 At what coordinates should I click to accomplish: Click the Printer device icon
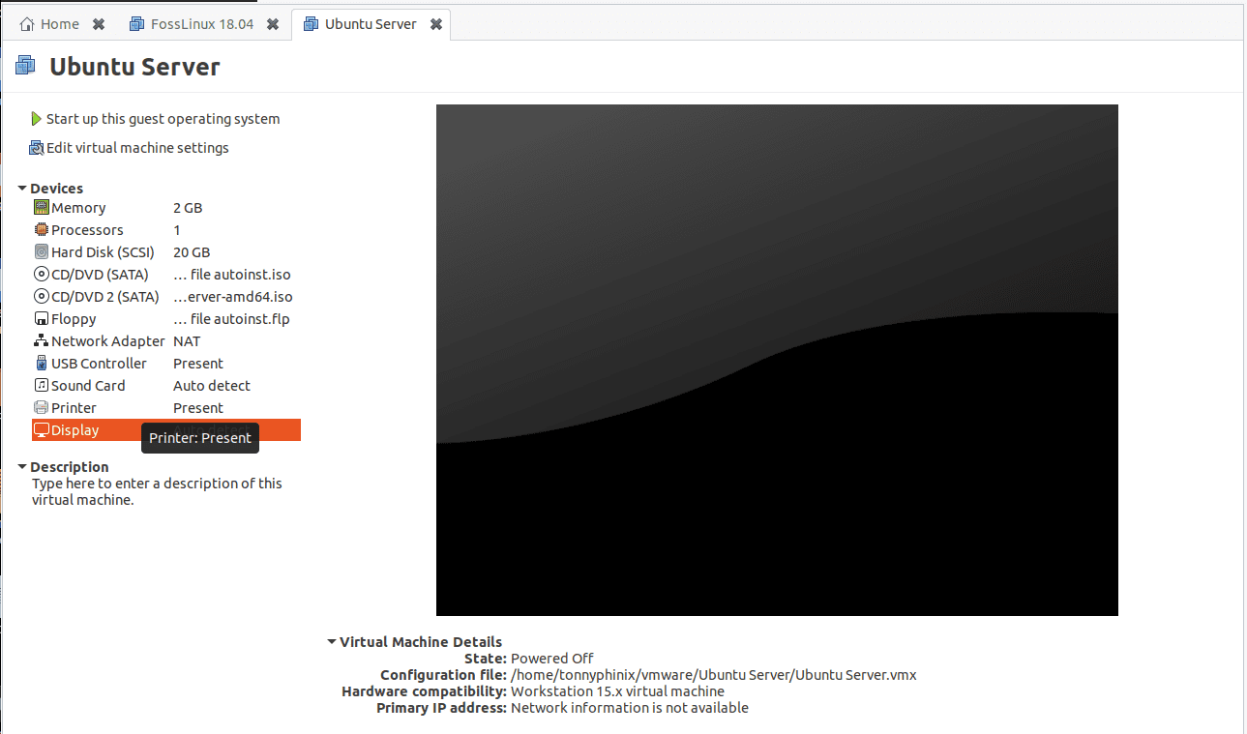42,408
